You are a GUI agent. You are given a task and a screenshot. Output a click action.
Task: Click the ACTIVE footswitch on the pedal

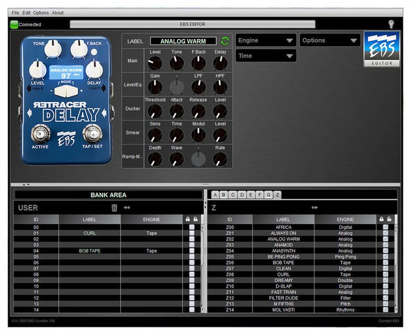click(x=40, y=134)
